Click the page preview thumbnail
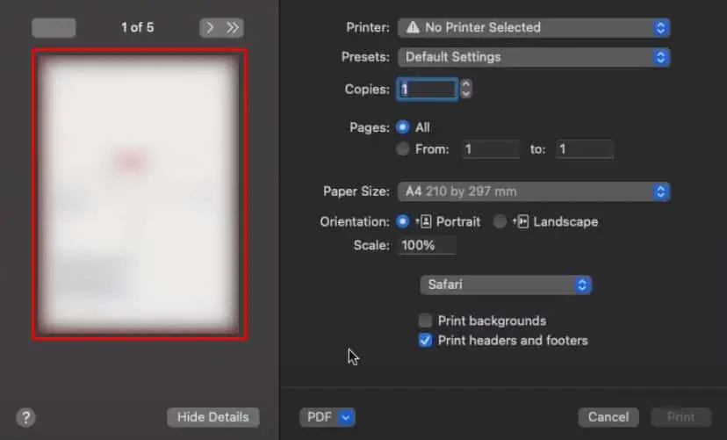727x440 pixels. (139, 194)
